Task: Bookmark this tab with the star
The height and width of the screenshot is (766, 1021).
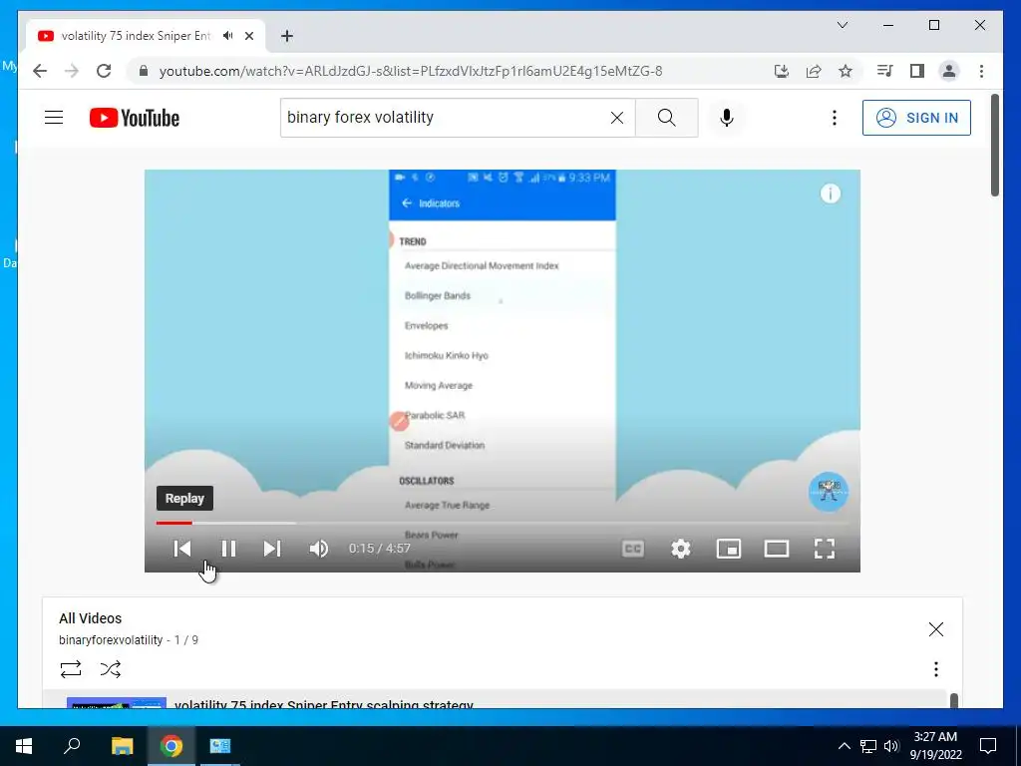Action: (846, 71)
